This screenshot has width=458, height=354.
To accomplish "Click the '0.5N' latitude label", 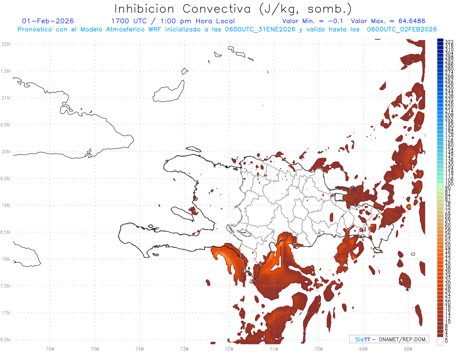I will coord(6,125).
